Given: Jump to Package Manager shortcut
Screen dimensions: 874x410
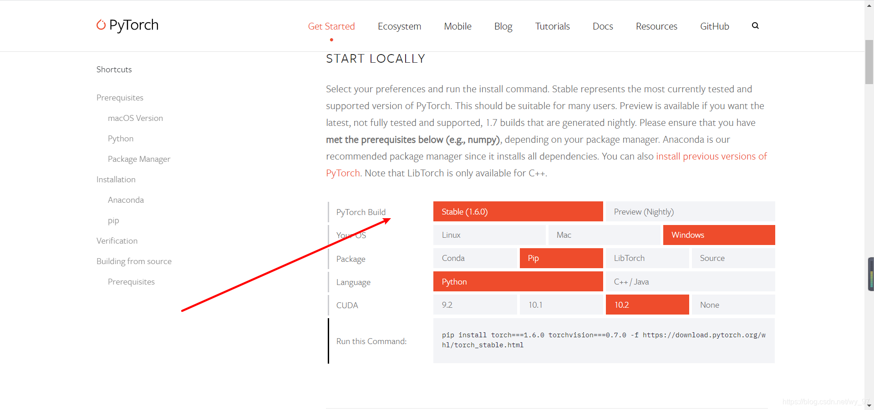Looking at the screenshot, I should click(x=139, y=159).
